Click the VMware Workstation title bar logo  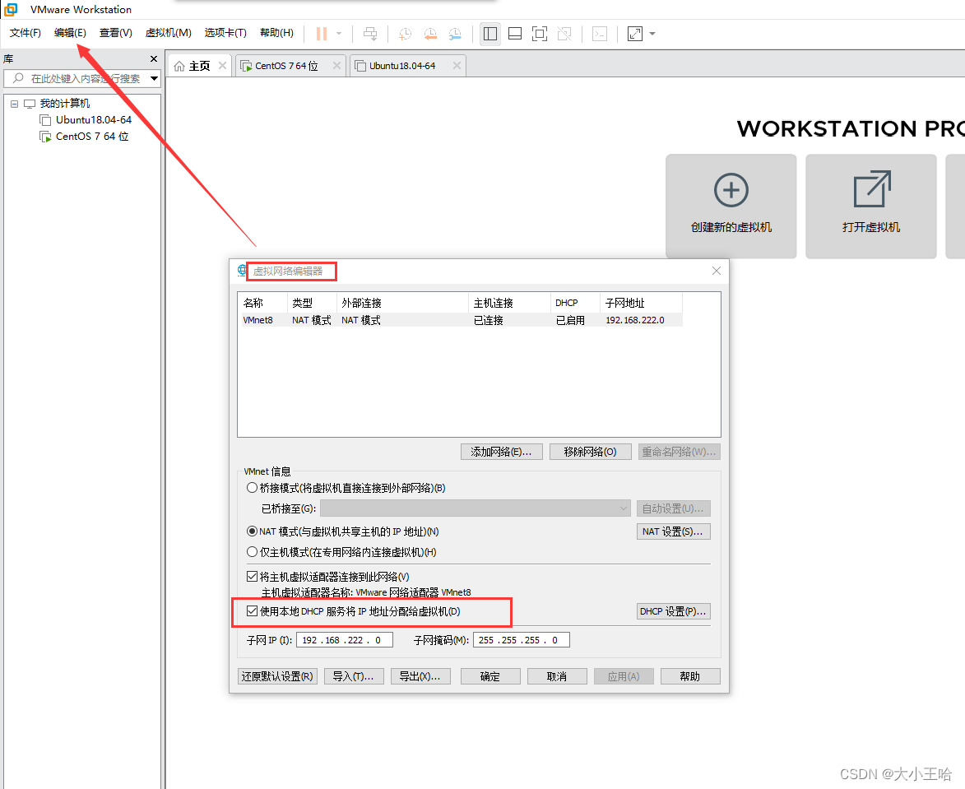click(x=11, y=9)
